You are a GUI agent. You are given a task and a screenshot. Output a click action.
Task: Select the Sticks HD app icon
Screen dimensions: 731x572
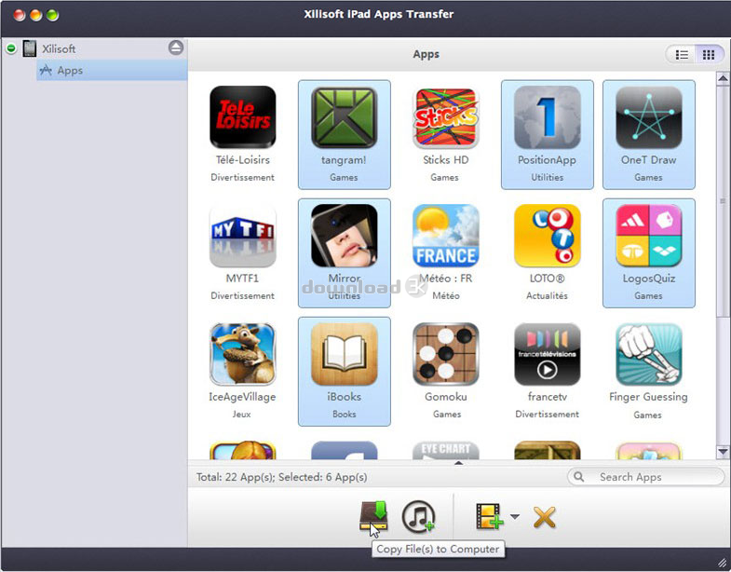click(x=445, y=118)
